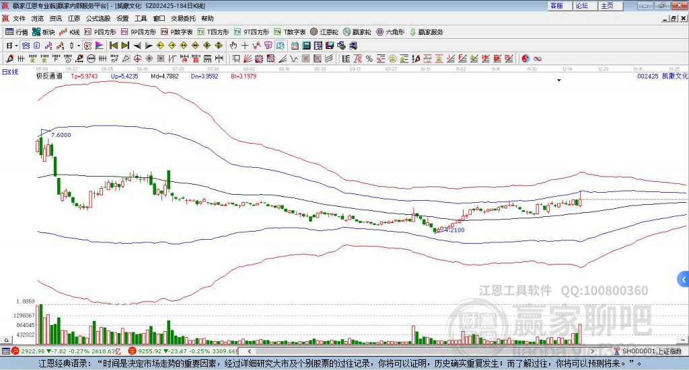Open the 9P四方形 tool
The height and width of the screenshot is (370, 689).
pos(139,32)
